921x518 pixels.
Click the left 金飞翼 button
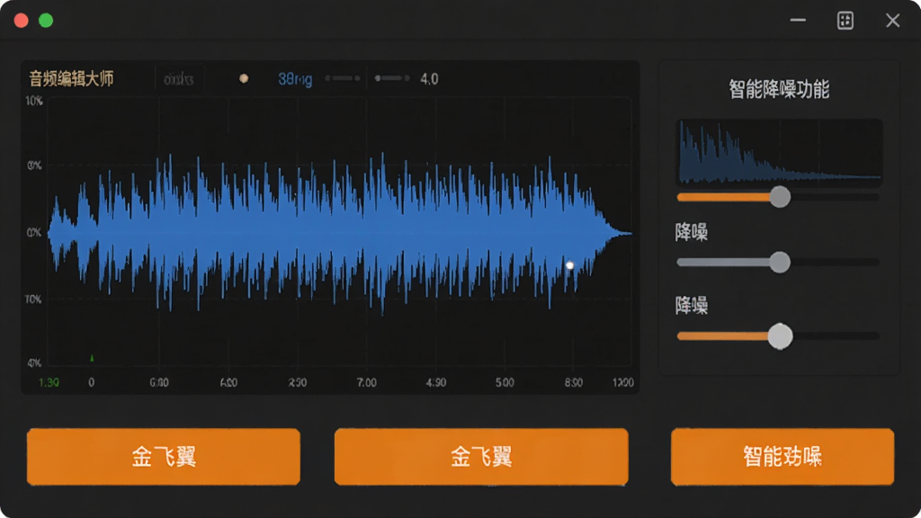coord(164,456)
